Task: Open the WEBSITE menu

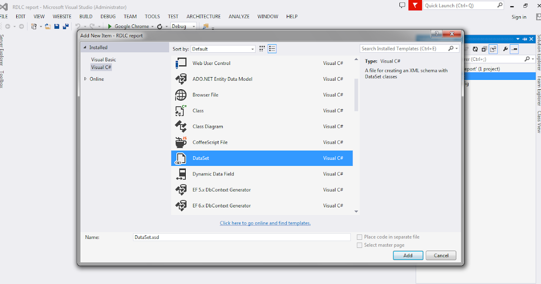Action: point(62,16)
